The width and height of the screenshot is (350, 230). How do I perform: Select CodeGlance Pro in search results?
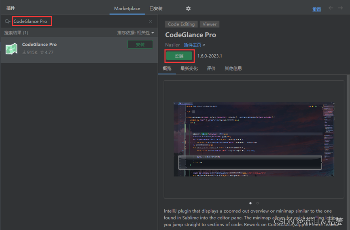79,50
